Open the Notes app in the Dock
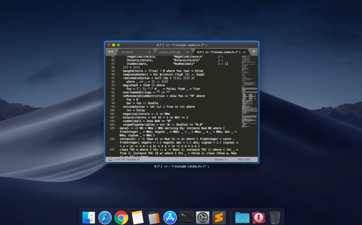This screenshot has width=362, height=225. pyautogui.click(x=137, y=217)
